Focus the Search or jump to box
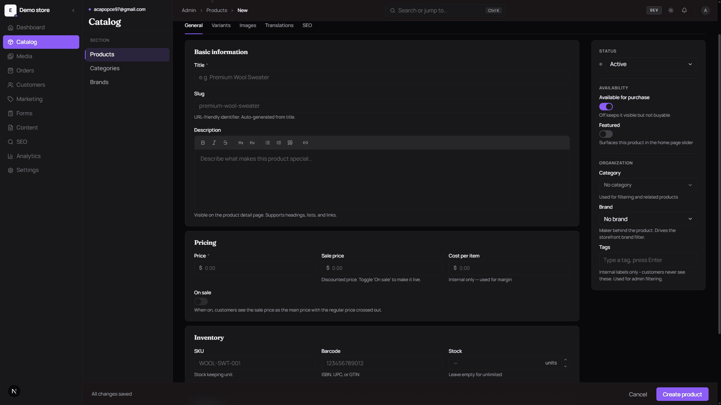Image resolution: width=721 pixels, height=405 pixels. click(x=445, y=11)
